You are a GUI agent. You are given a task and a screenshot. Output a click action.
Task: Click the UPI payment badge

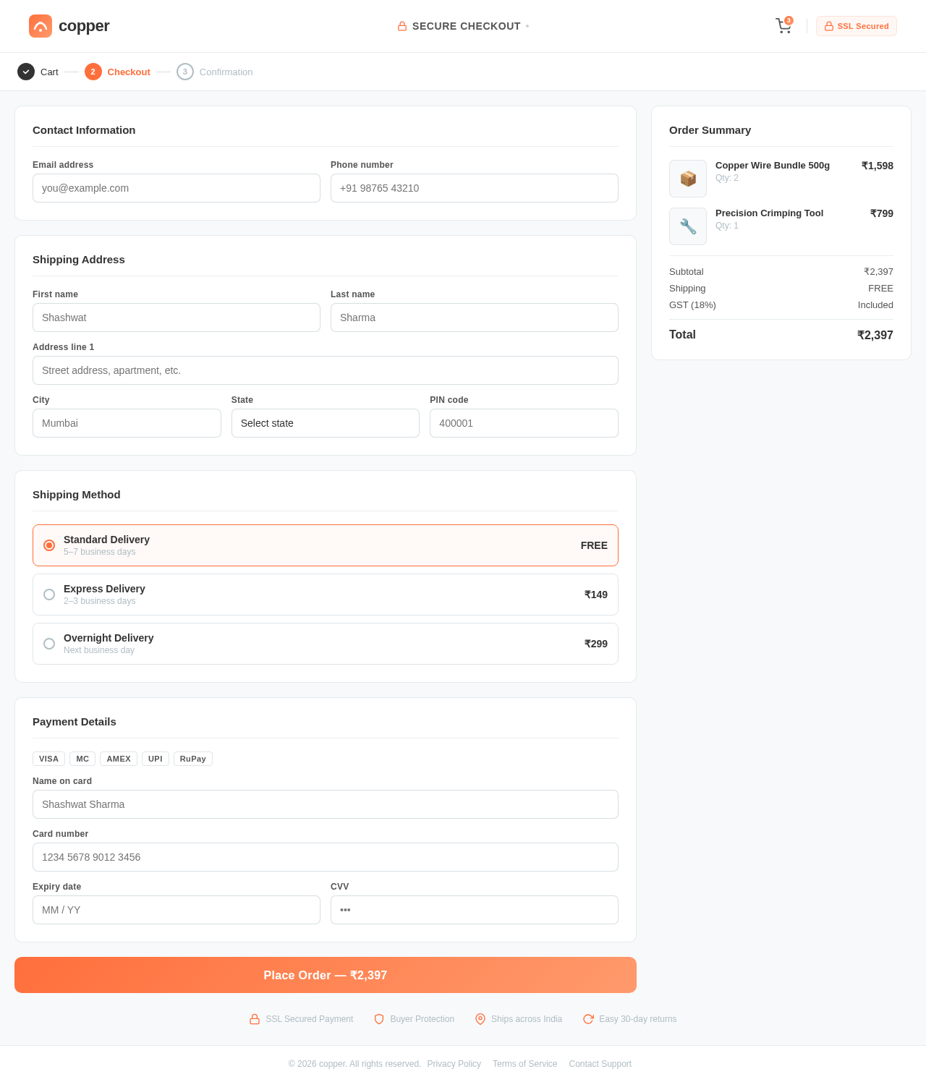pyautogui.click(x=156, y=759)
